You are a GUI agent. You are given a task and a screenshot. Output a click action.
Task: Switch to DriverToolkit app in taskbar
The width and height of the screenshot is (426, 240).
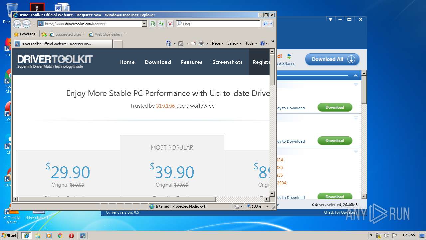point(83,236)
